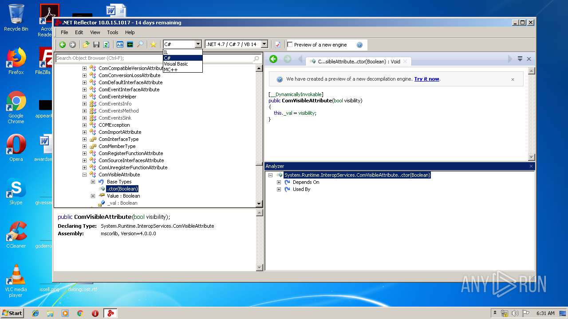Click the object browser scroll down arrow
Screen dimensions: 568x319
[x=259, y=204]
